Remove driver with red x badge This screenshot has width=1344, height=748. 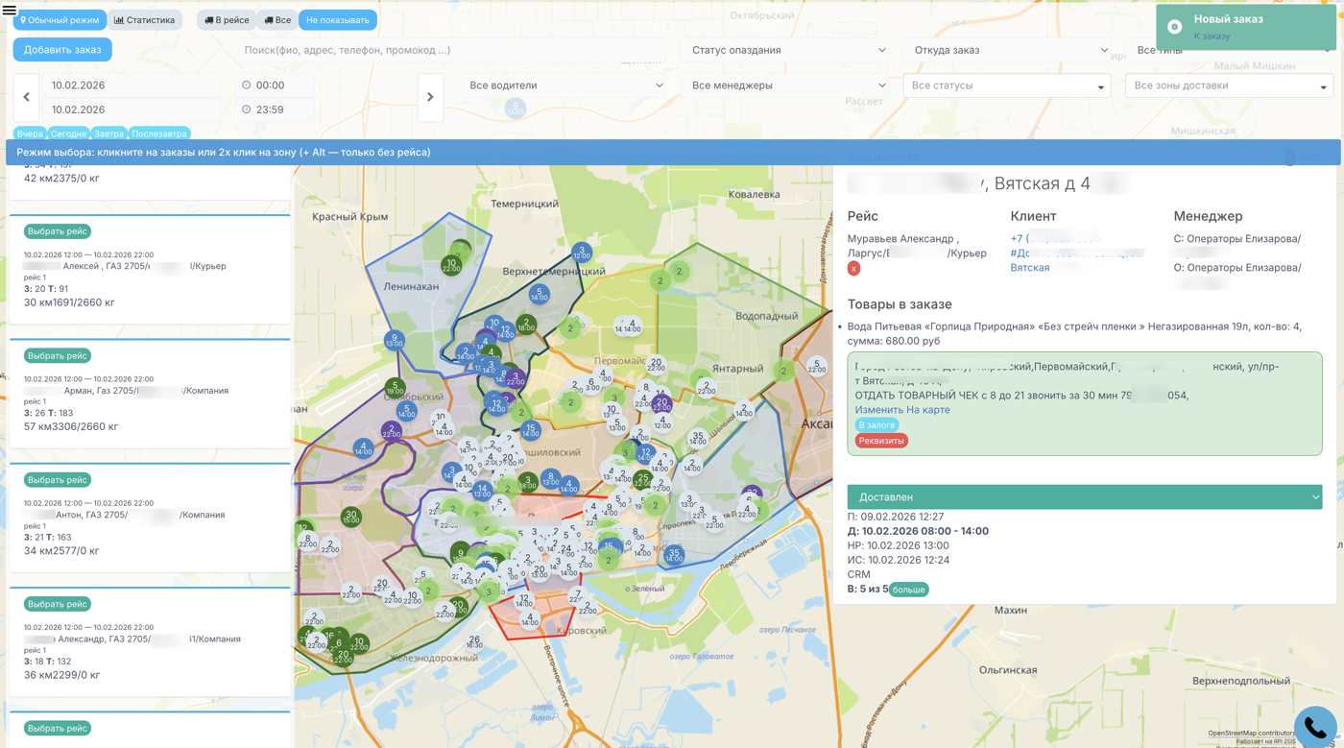(x=853, y=269)
